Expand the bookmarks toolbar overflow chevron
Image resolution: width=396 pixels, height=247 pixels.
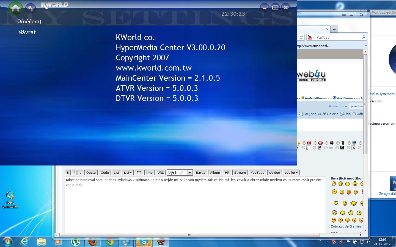pyautogui.click(x=365, y=46)
